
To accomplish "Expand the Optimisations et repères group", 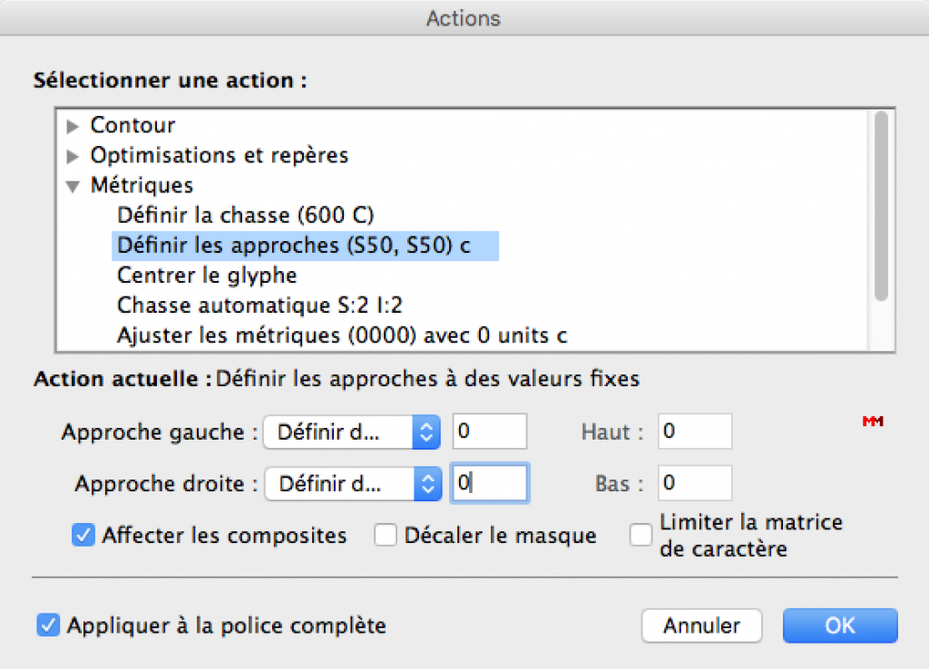I will 73,156.
